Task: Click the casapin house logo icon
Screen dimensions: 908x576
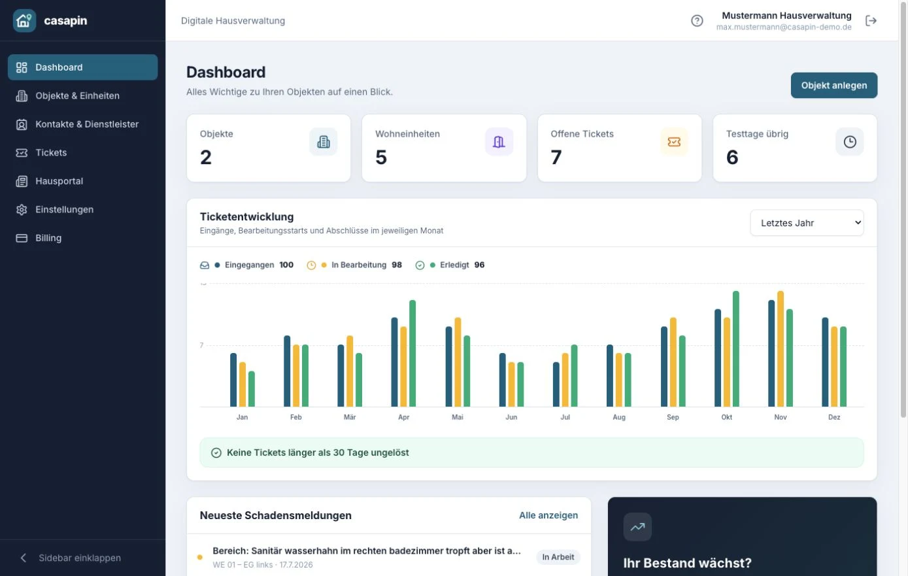Action: 24,21
